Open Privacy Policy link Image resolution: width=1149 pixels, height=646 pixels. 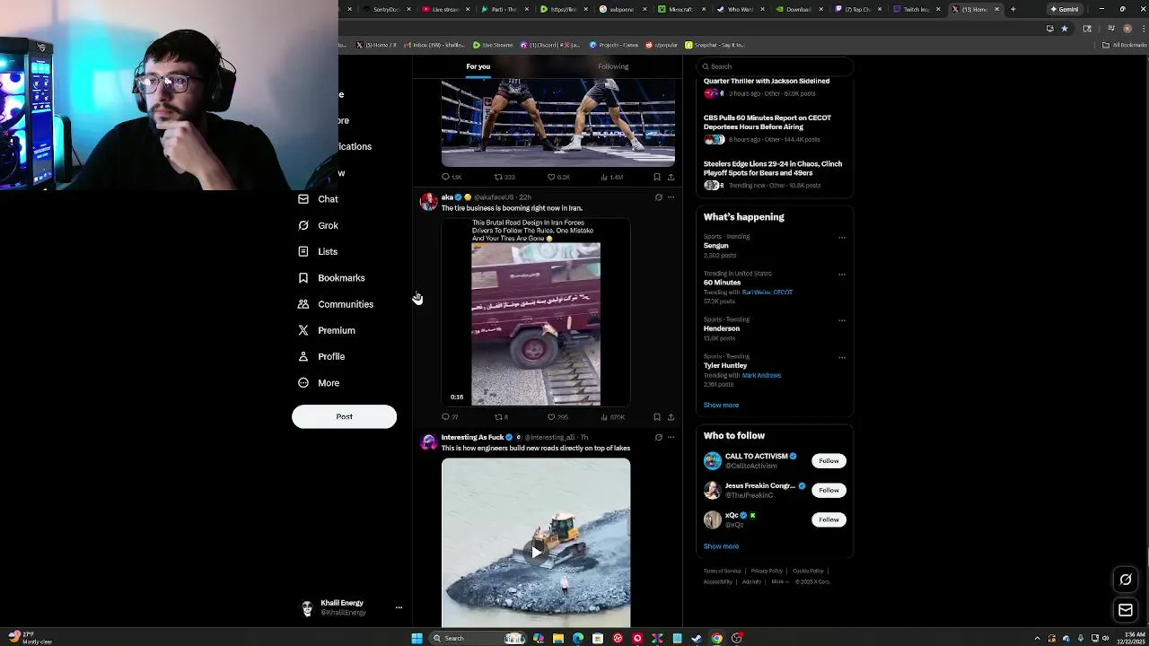[x=767, y=572]
